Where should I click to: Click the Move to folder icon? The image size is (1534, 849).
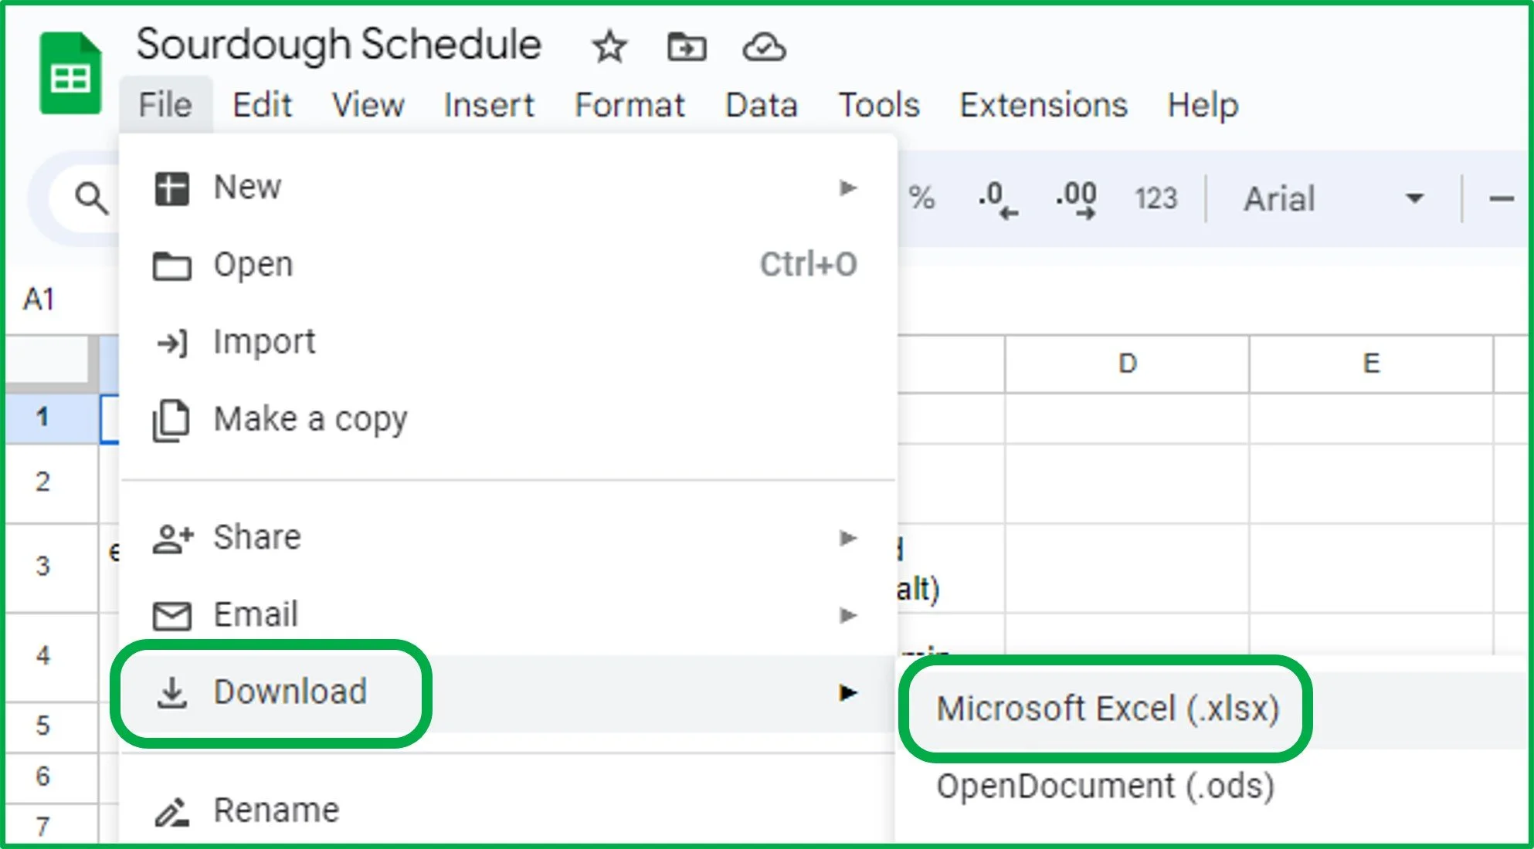(686, 47)
